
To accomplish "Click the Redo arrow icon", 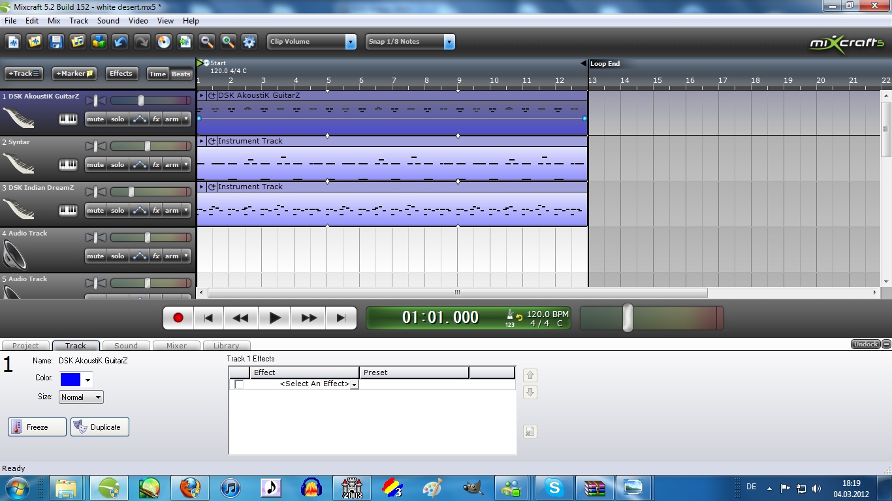I will point(142,42).
